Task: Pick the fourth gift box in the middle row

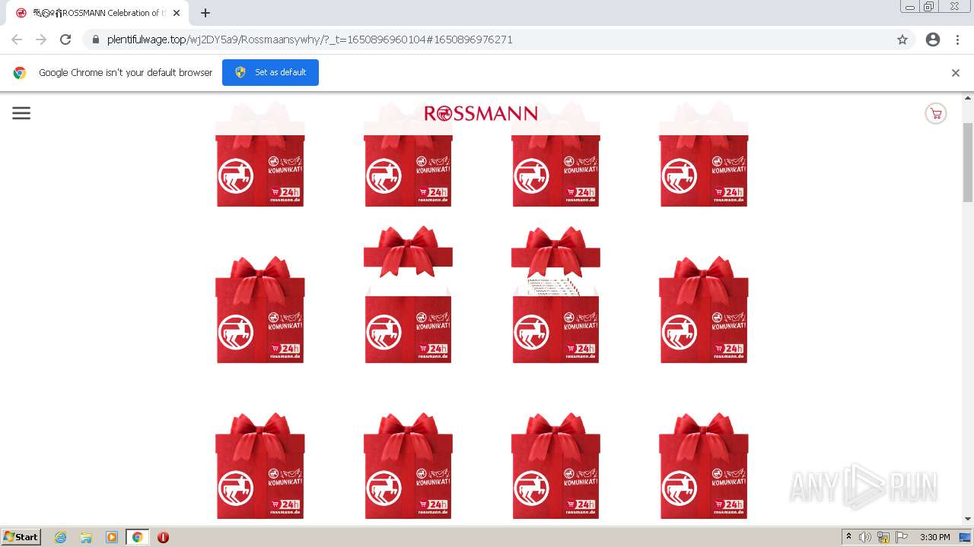Action: click(x=704, y=310)
